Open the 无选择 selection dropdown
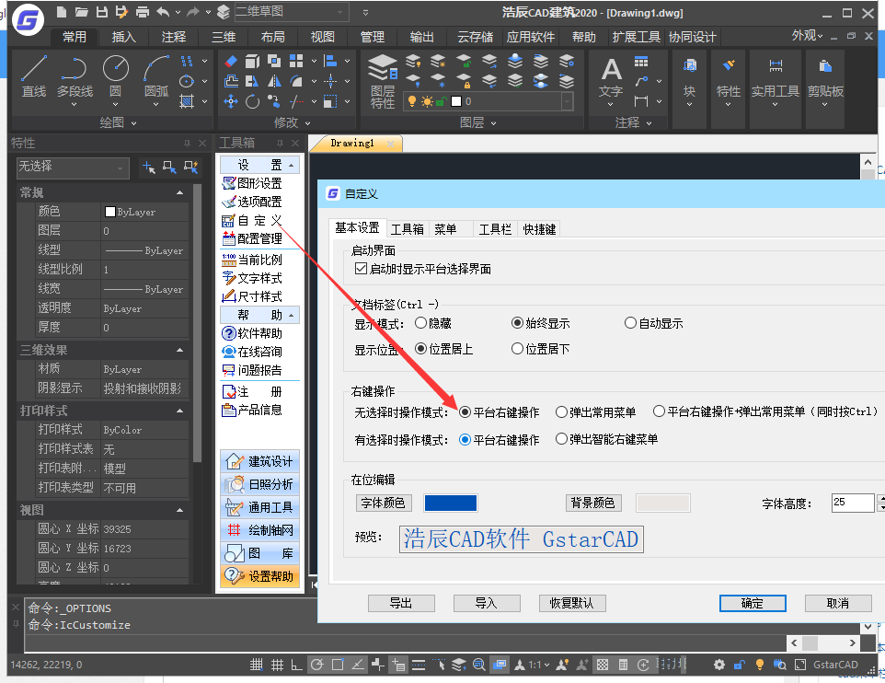Screen dimensions: 885x683 [72, 168]
